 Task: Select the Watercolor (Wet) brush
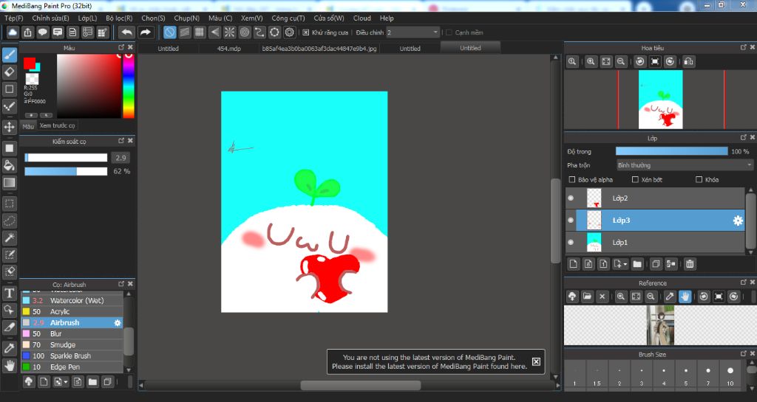point(72,300)
